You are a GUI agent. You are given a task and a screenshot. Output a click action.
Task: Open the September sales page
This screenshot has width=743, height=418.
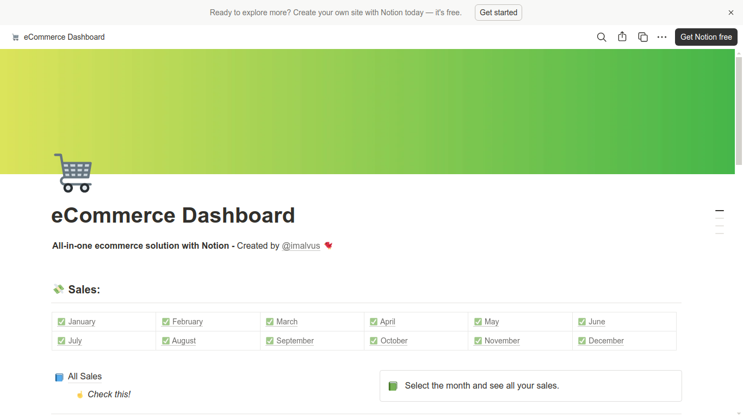[x=295, y=341]
